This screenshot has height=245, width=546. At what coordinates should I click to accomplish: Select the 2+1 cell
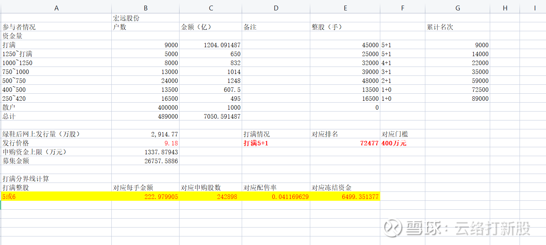403,80
